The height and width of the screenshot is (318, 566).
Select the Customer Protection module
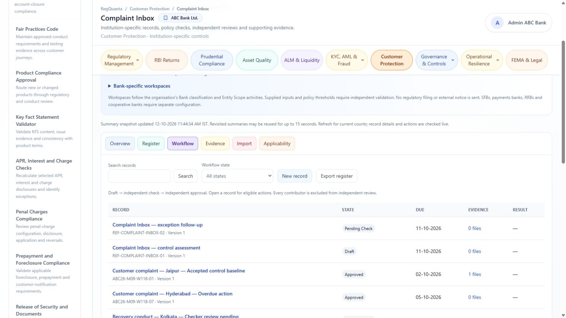pos(392,60)
